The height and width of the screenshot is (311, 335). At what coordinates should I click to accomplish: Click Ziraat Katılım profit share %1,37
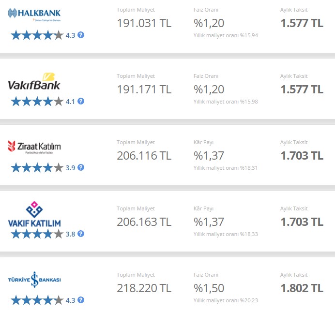[x=209, y=156]
